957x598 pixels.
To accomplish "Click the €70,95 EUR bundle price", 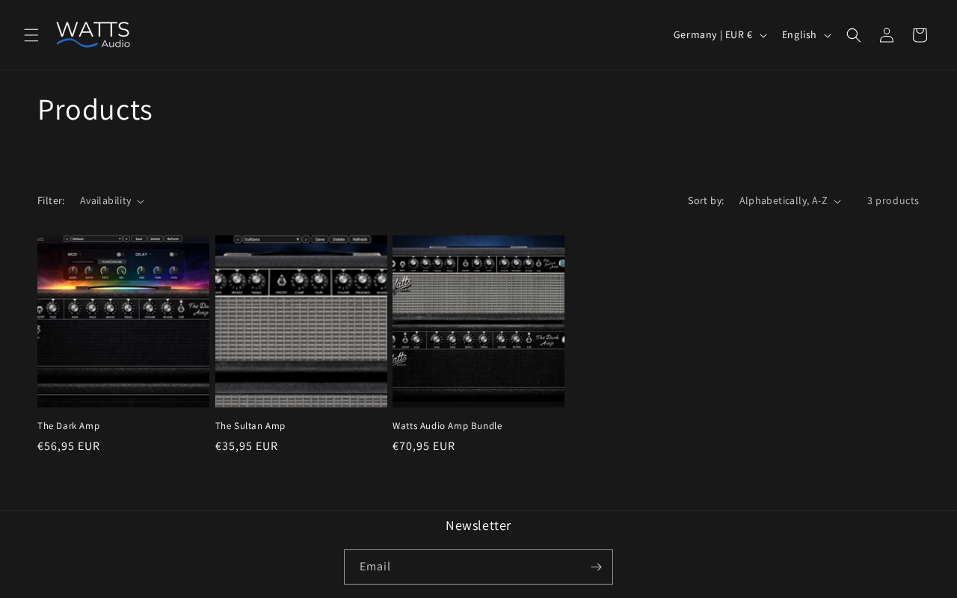I will 424,446.
